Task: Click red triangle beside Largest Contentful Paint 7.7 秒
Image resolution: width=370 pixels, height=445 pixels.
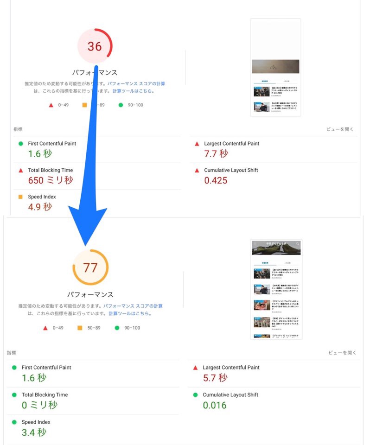Action: pos(197,144)
